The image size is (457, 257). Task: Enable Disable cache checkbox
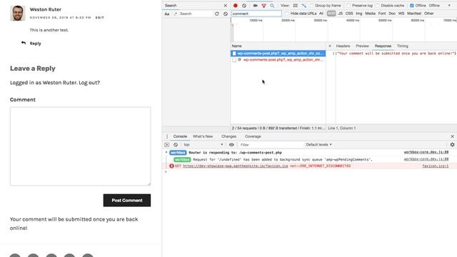pos(378,6)
